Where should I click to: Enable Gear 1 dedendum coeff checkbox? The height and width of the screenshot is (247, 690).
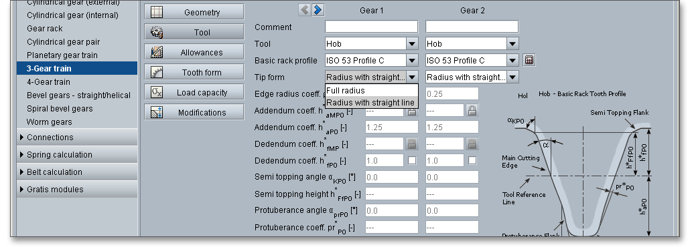click(x=412, y=161)
